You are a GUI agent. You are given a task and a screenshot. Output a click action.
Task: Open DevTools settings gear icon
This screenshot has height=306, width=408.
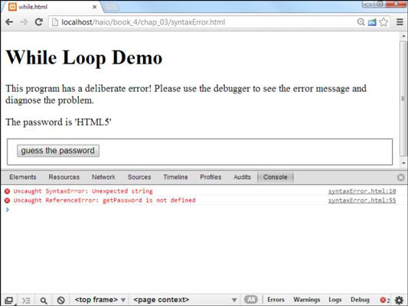(399, 300)
